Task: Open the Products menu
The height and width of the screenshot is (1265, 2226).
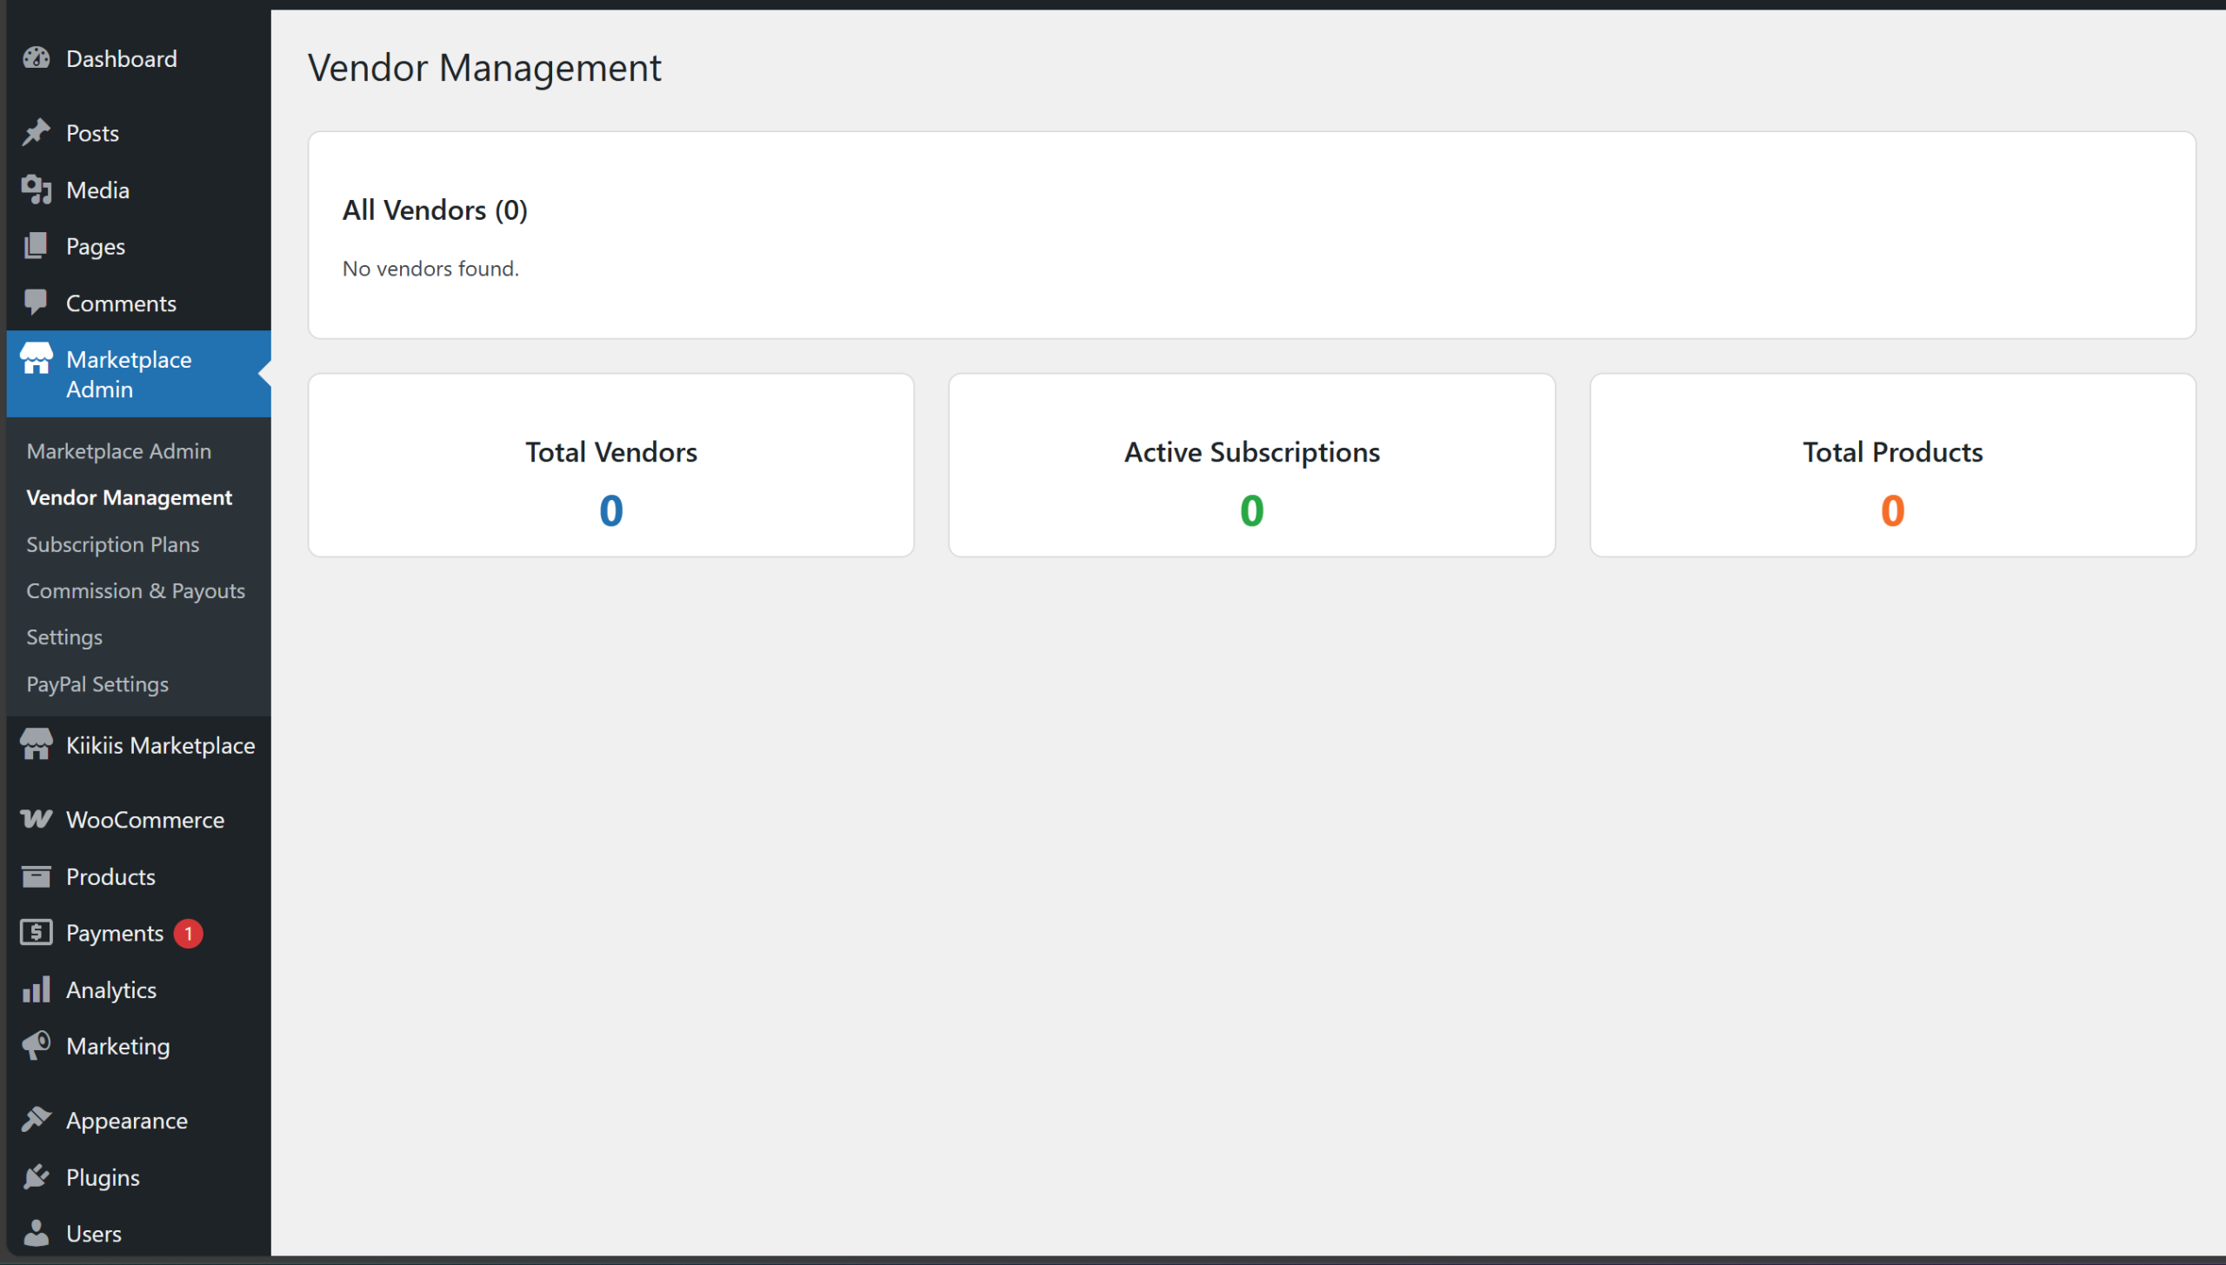Action: 139,876
